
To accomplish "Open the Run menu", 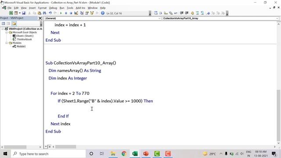I will pyautogui.click(x=62, y=8).
